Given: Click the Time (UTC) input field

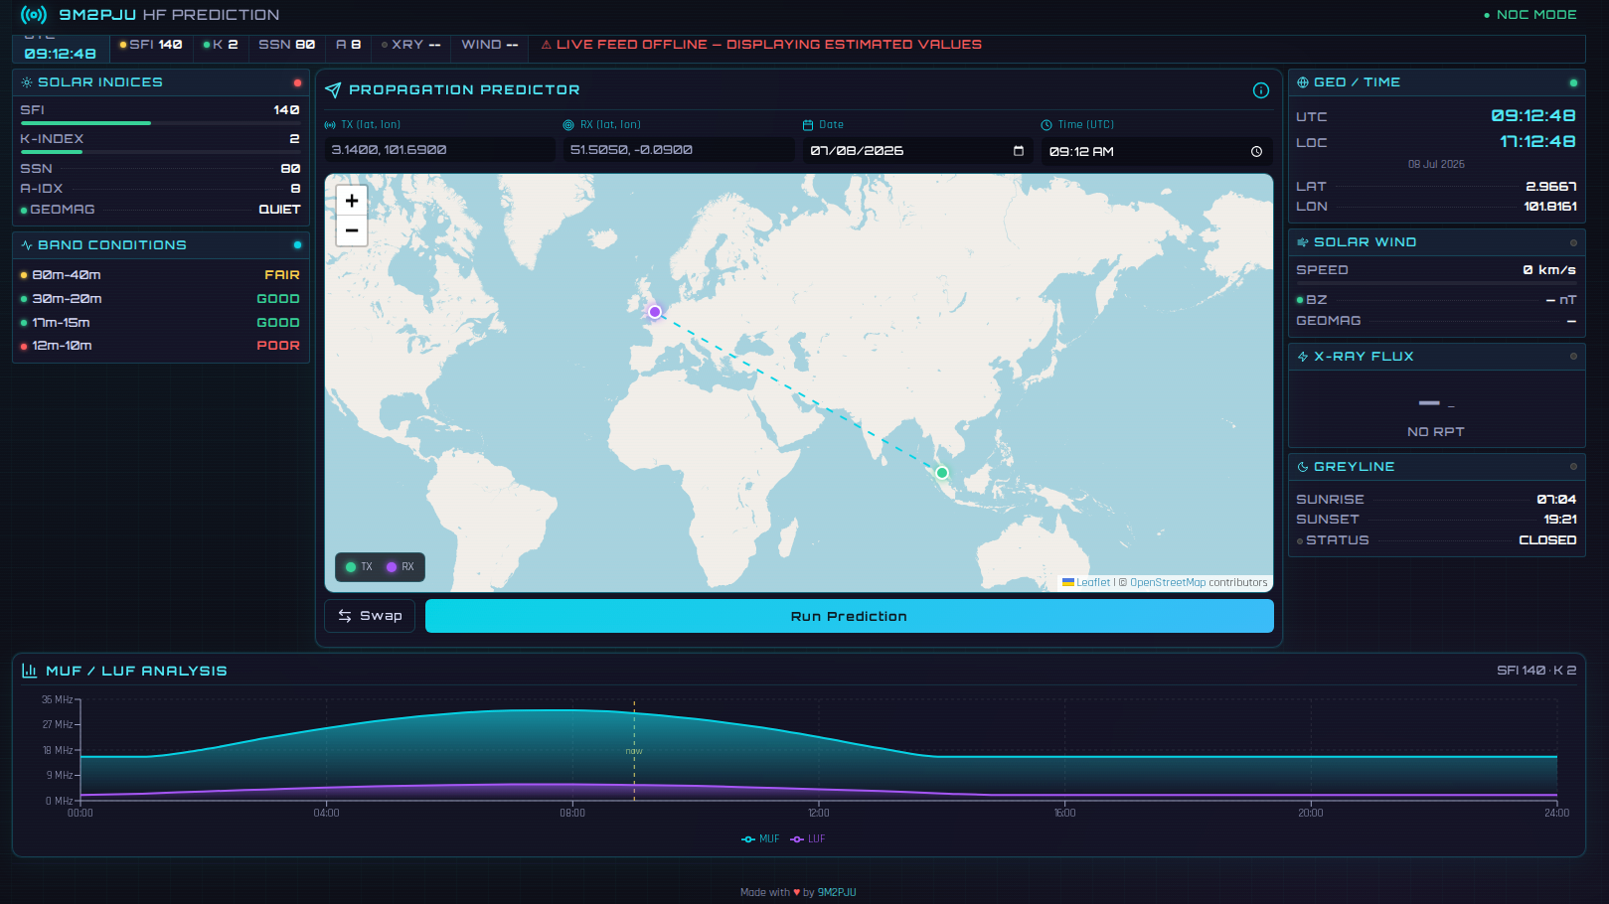Looking at the screenshot, I should click(1157, 151).
